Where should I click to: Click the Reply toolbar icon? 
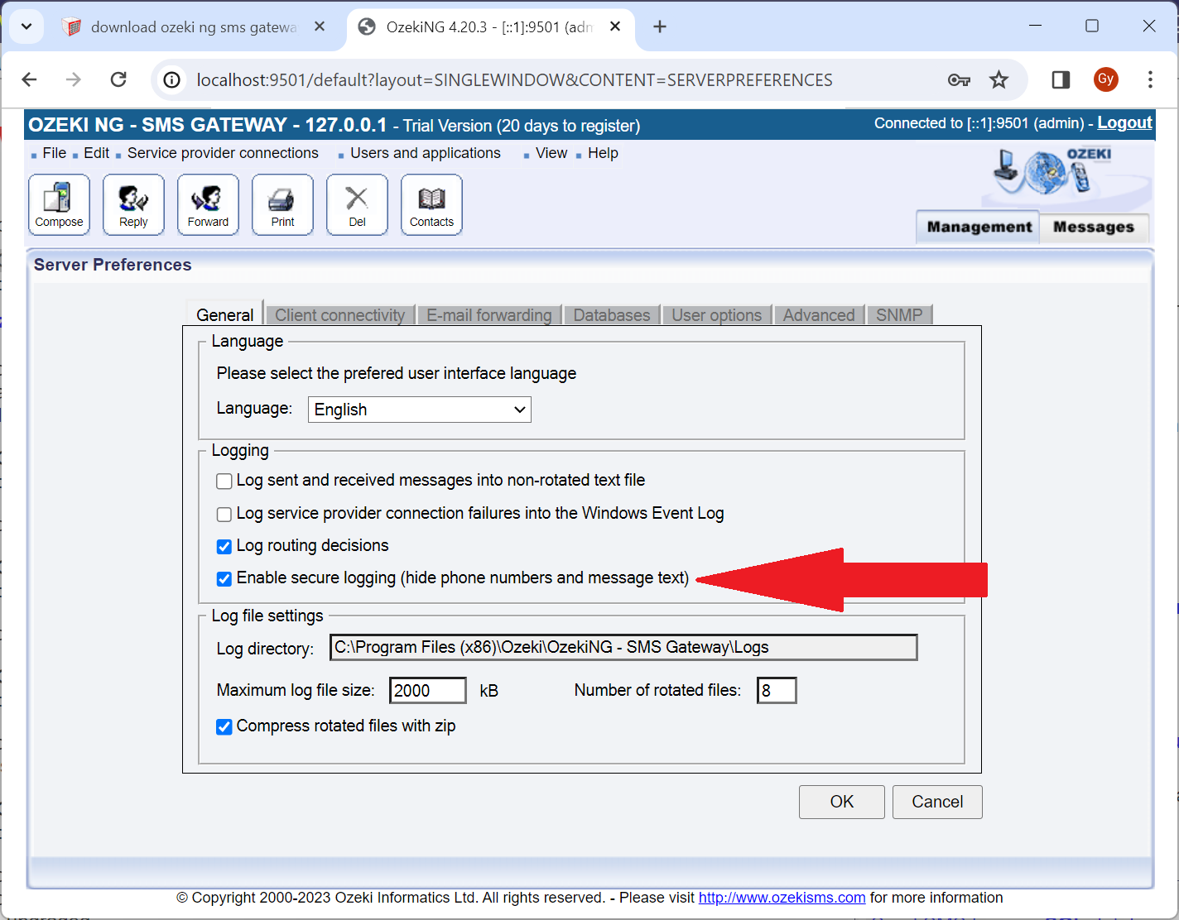(133, 204)
